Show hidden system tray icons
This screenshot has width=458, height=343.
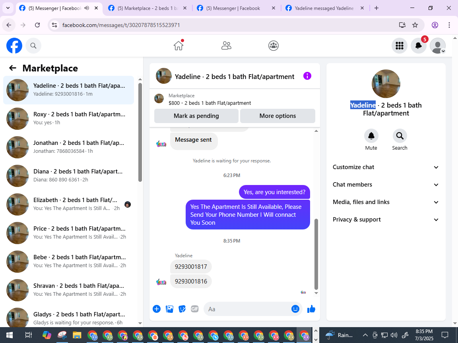coord(365,335)
